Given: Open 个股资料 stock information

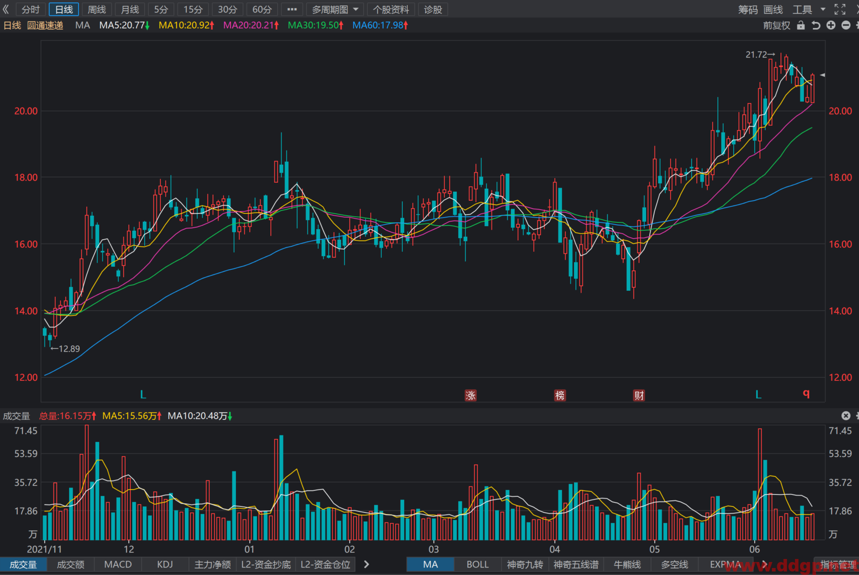Looking at the screenshot, I should tap(391, 9).
